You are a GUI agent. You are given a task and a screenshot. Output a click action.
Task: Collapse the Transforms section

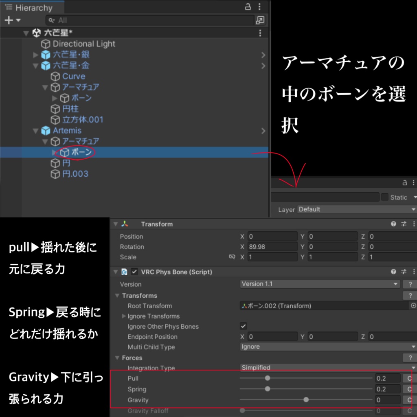click(x=117, y=296)
